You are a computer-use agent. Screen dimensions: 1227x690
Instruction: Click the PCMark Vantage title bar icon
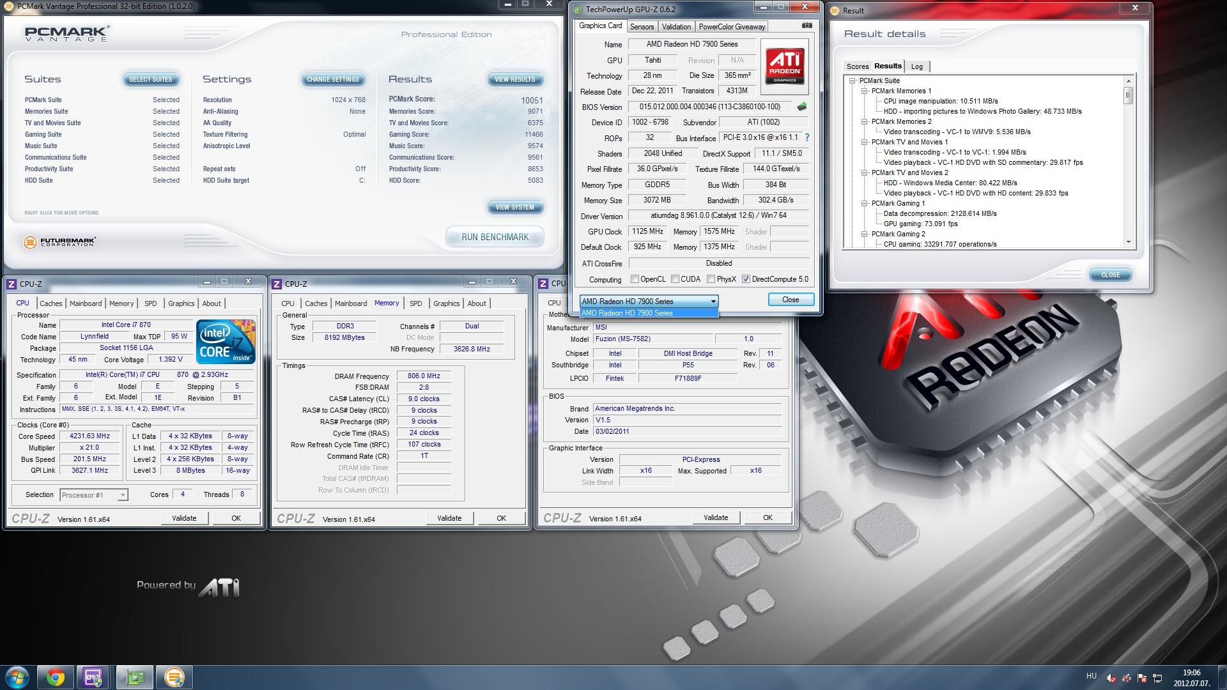click(x=10, y=6)
